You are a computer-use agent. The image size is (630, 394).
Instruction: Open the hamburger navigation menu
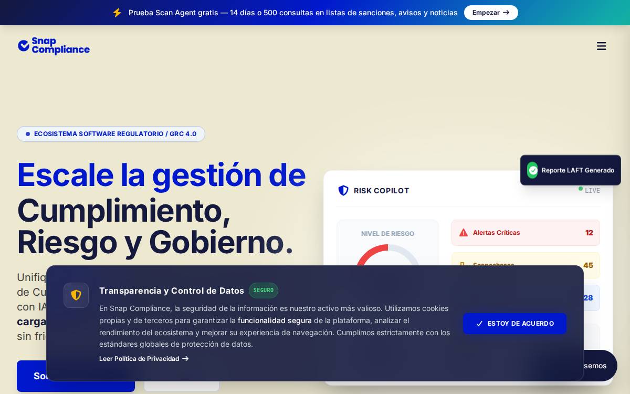point(601,46)
